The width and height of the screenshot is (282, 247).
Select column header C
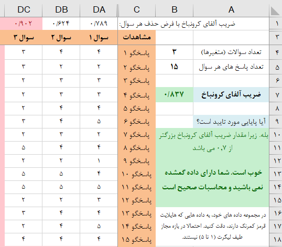[x=137, y=9]
